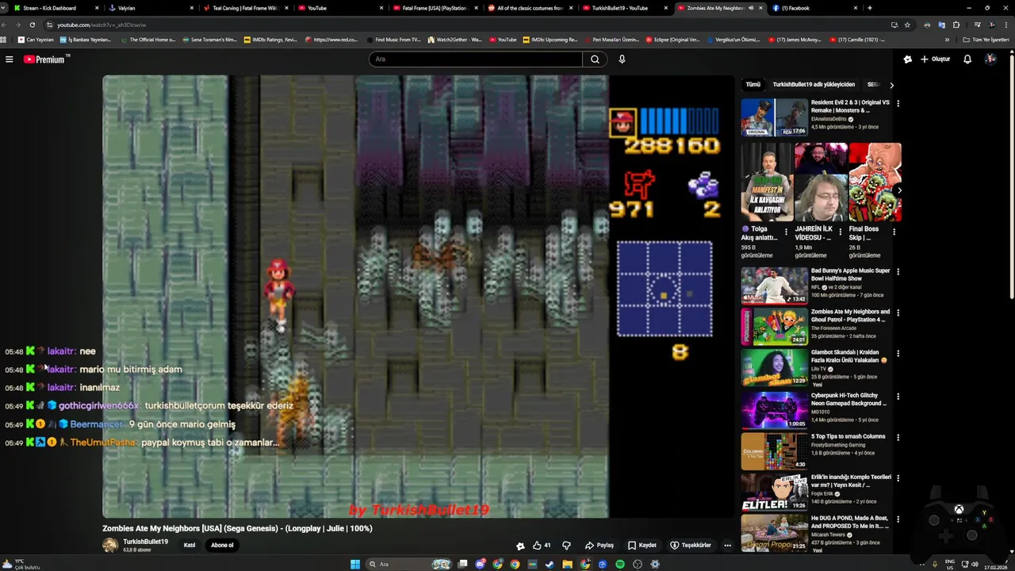1015x571 pixels.
Task: Select TurkishBullet19 adlı yükleyiciden chip
Action: pos(814,85)
